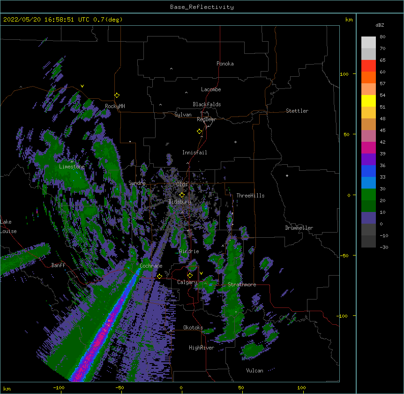Click the Cochrane town label
The height and width of the screenshot is (394, 404).
151,266
